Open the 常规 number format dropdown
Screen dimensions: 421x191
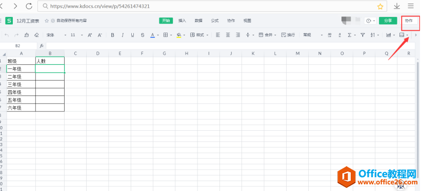click(x=313, y=35)
